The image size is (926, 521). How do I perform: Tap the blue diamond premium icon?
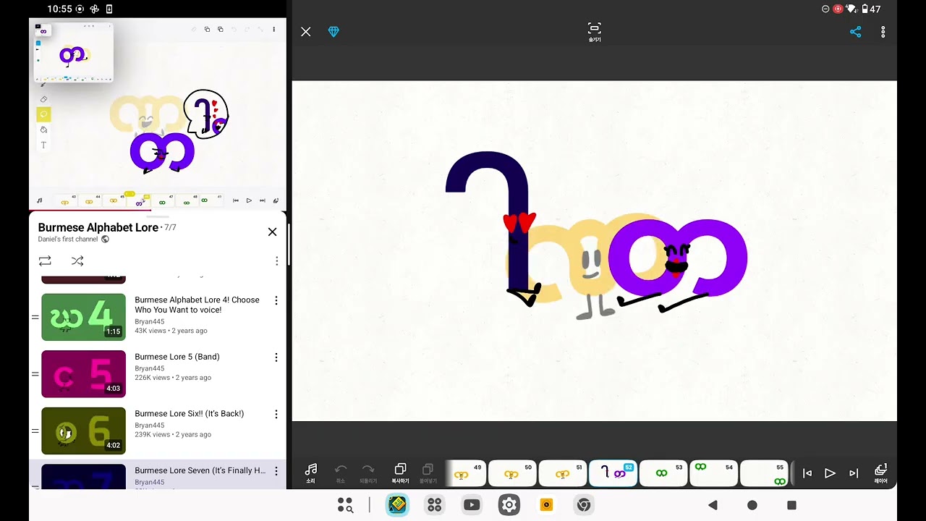pyautogui.click(x=334, y=32)
